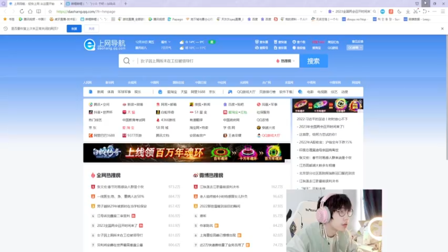The image size is (448, 252).
Task: Reload the page with the refresh icon
Action: point(22,11)
